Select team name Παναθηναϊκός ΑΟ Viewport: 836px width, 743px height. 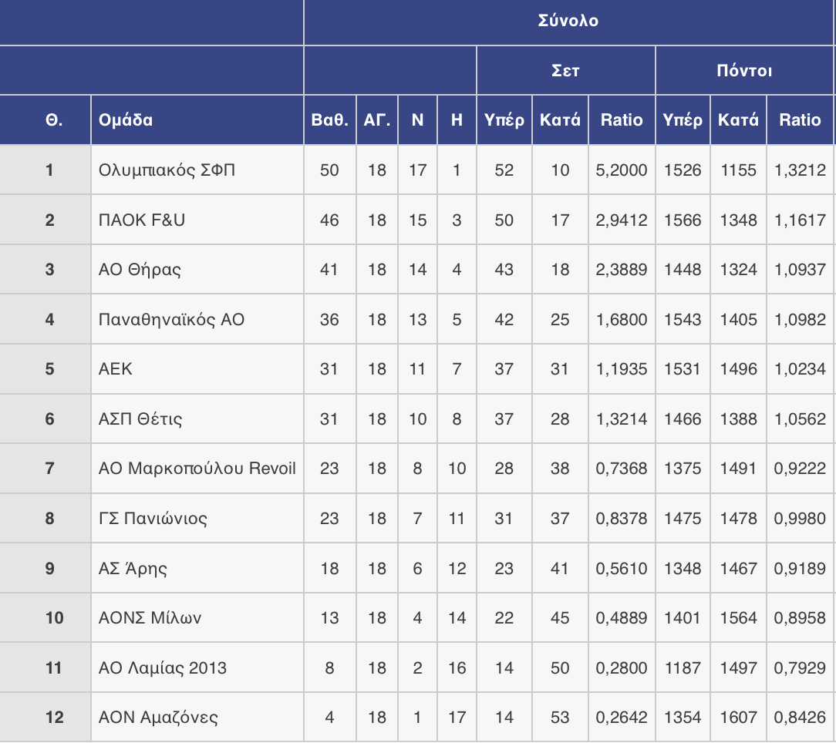coord(172,319)
